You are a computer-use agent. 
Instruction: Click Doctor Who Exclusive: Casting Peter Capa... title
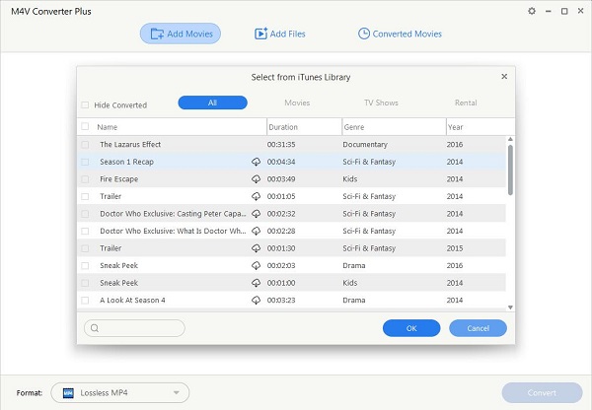point(173,214)
